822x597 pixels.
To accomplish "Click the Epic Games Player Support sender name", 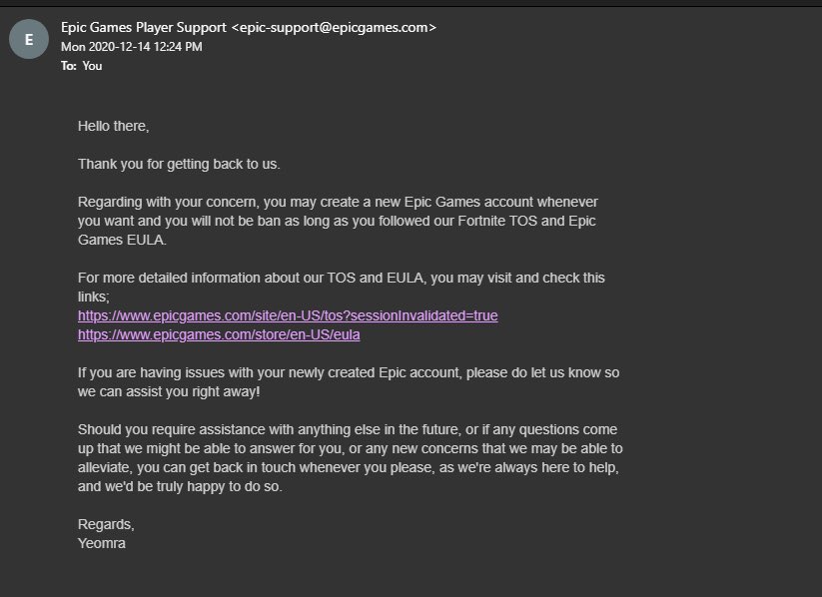I will 144,28.
